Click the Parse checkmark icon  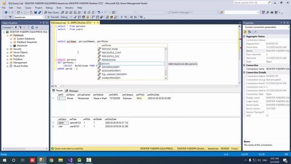pos(75,17)
